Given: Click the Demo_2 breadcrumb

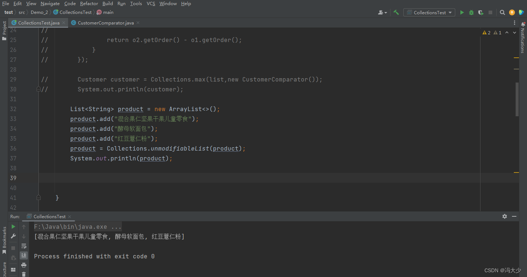Looking at the screenshot, I should (x=39, y=12).
